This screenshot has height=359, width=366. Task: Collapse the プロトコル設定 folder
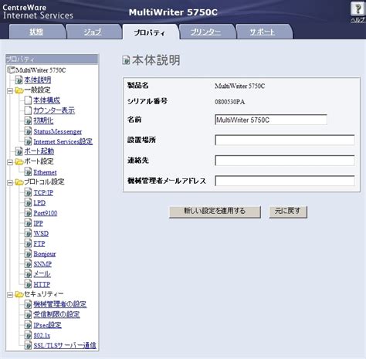[x=10, y=182]
